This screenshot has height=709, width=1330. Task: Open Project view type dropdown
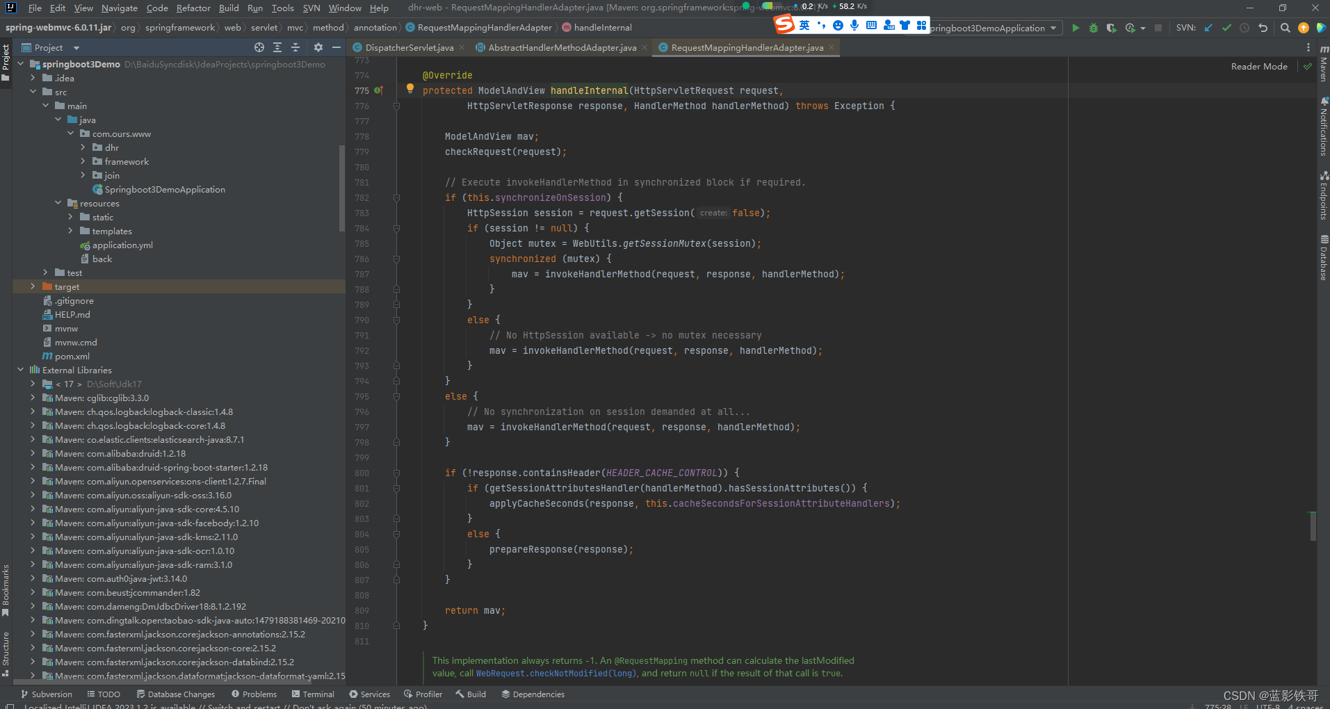coord(76,48)
